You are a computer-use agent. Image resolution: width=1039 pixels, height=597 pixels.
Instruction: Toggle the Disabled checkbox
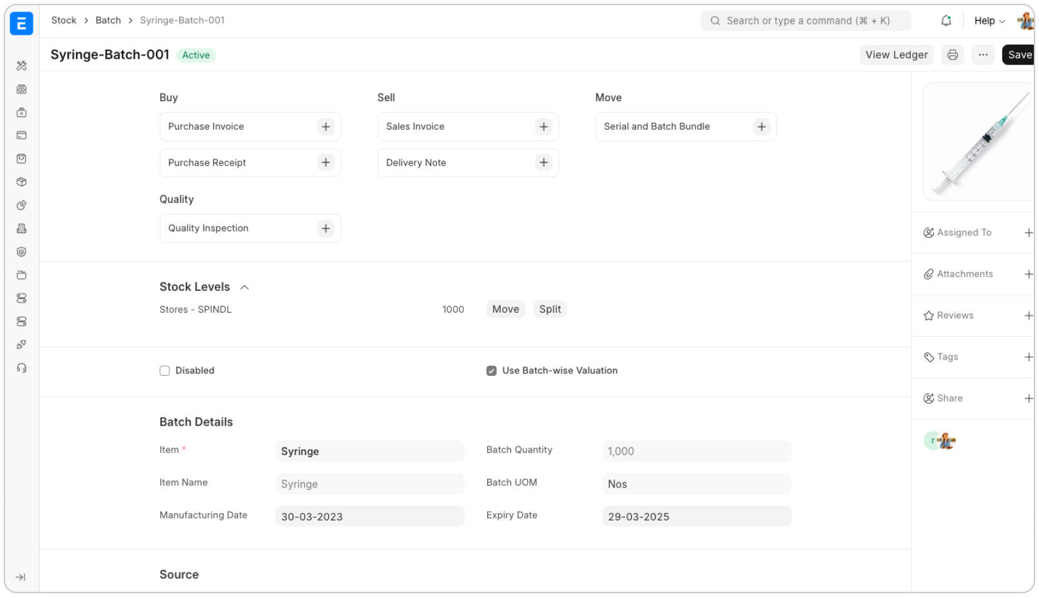(164, 371)
